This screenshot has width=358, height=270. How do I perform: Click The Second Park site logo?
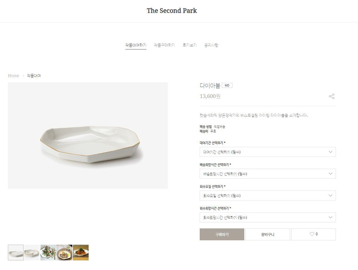[x=172, y=11]
